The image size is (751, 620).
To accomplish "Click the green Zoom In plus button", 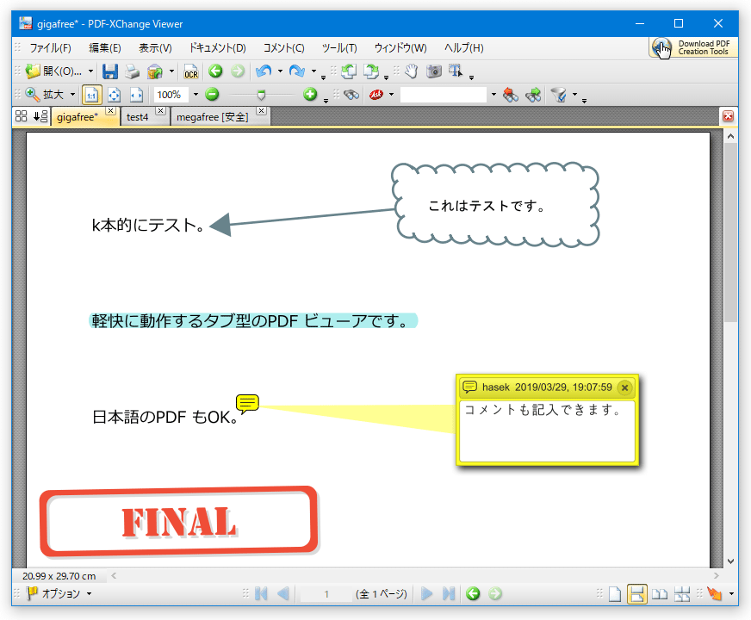I will pyautogui.click(x=310, y=95).
